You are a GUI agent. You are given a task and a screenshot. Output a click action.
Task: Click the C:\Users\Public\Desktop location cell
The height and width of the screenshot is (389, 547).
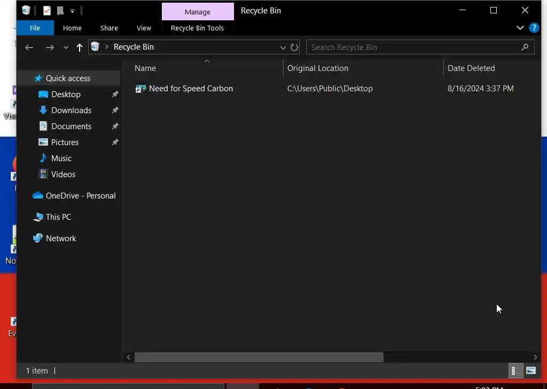tap(330, 89)
